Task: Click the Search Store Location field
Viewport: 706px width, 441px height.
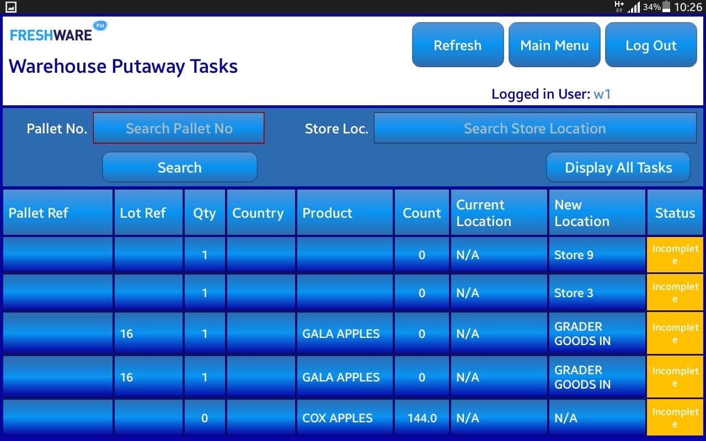Action: 535,128
